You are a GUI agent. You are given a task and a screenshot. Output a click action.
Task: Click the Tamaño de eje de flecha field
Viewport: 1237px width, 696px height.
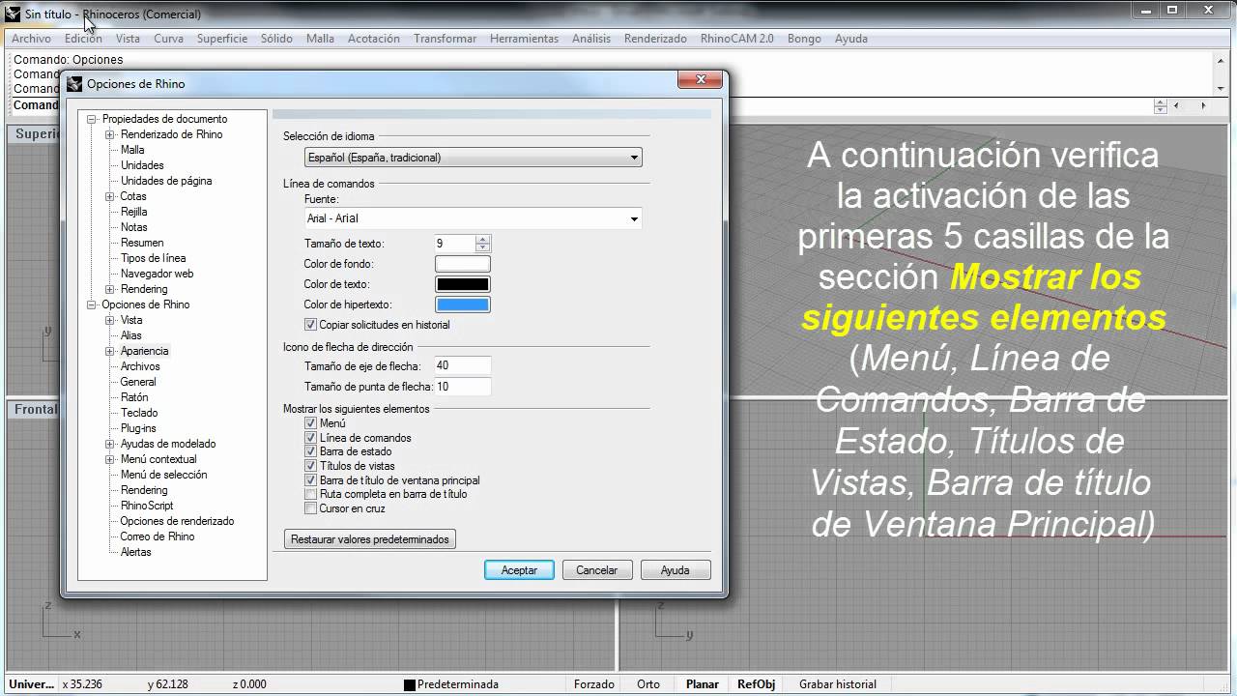(462, 365)
